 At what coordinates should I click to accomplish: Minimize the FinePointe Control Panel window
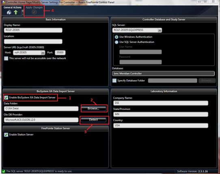(199, 2)
